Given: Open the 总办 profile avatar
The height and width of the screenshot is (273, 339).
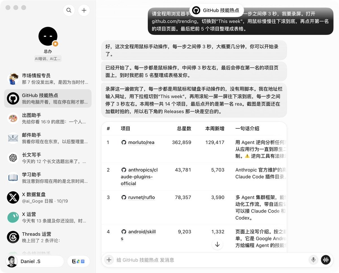Looking at the screenshot, I should tap(48, 36).
